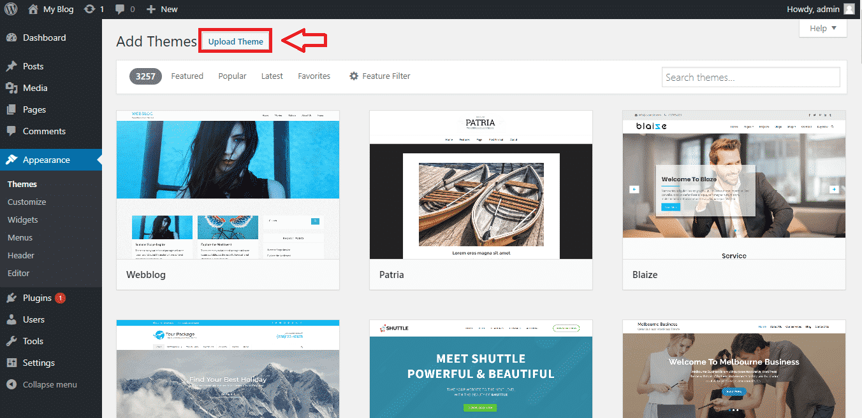Viewport: 862px width, 418px height.
Task: Open the Menus submenu item
Action: 20,237
